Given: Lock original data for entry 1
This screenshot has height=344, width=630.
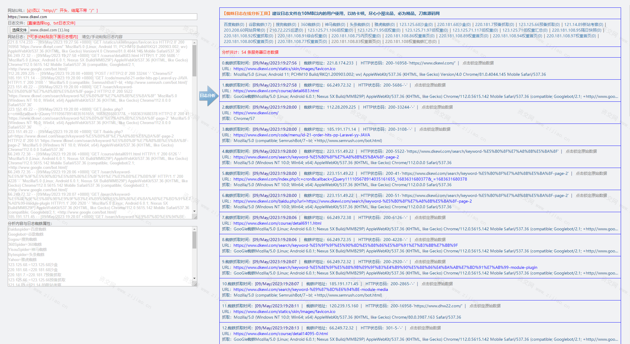Looking at the screenshot, I should [x=430, y=85].
